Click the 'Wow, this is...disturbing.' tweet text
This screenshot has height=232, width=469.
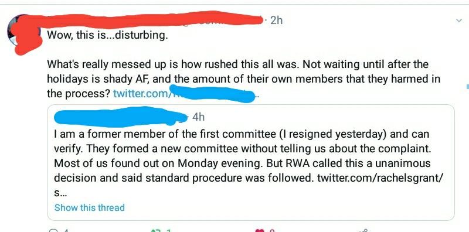[x=107, y=36]
